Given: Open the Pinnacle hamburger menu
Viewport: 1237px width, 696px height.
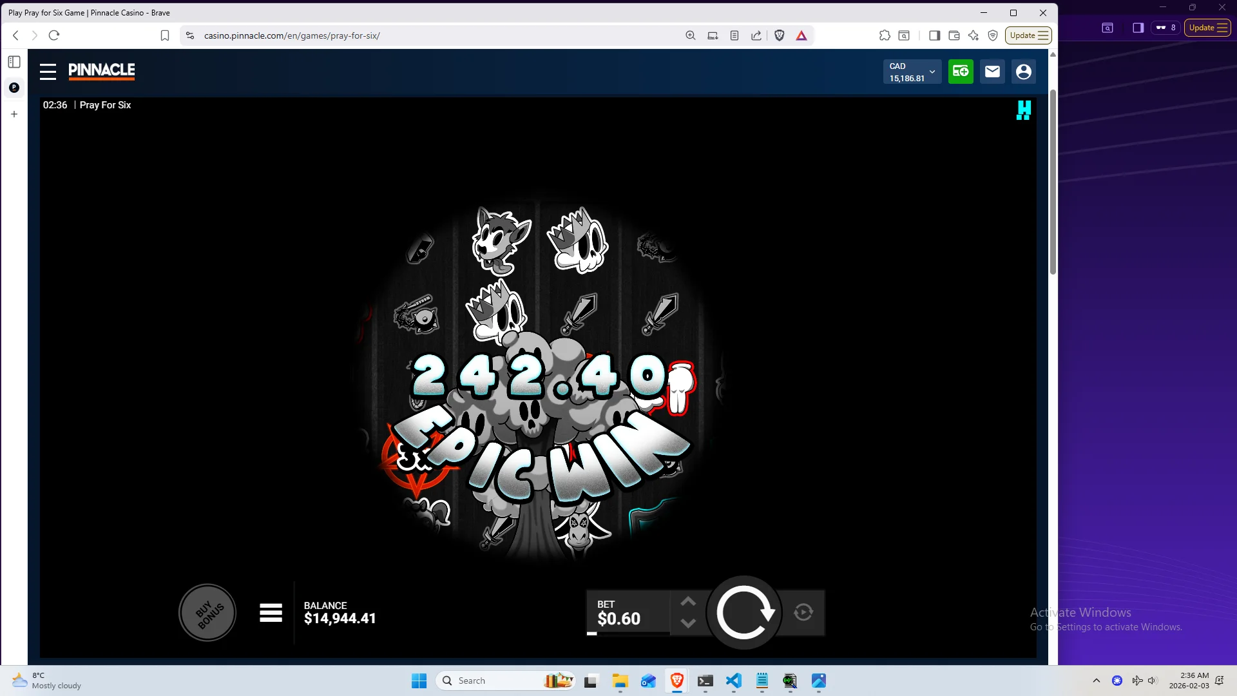Looking at the screenshot, I should [x=48, y=72].
